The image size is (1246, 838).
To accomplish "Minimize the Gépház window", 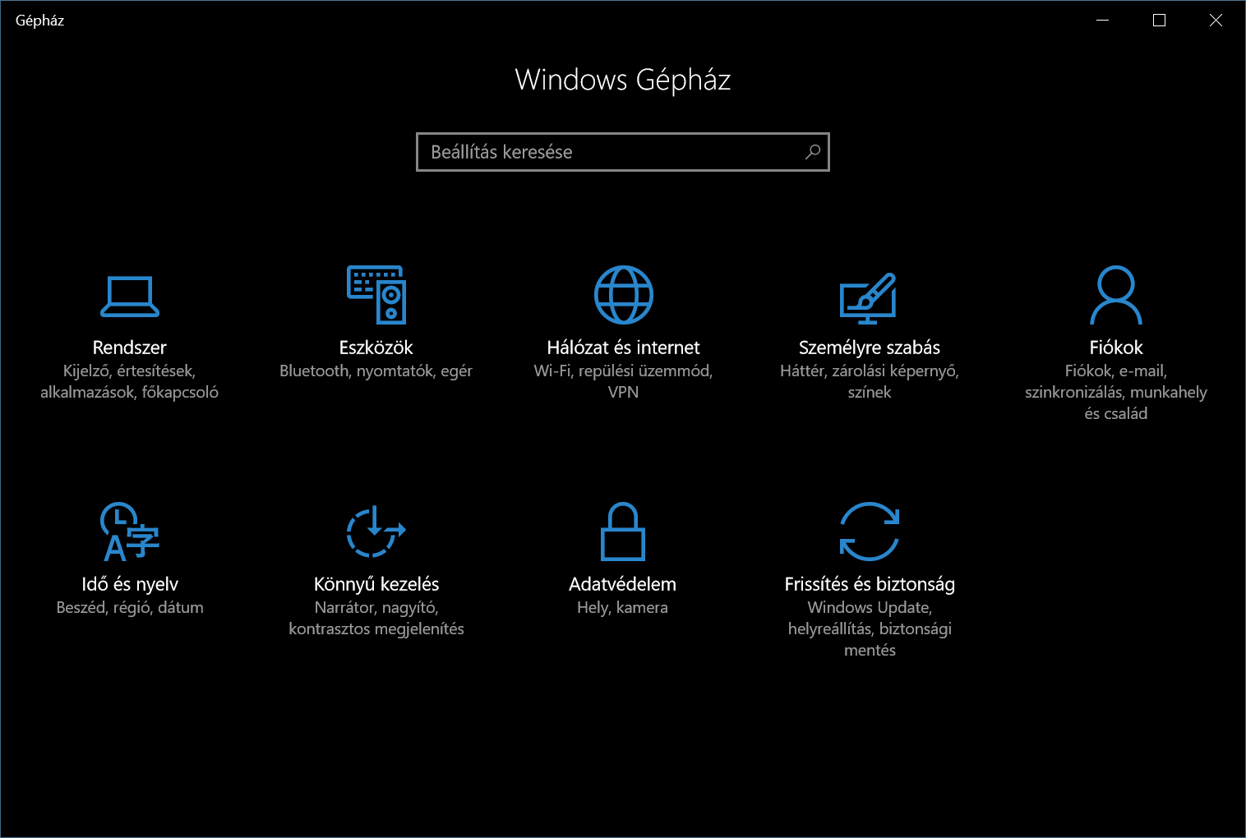I will pyautogui.click(x=1103, y=21).
